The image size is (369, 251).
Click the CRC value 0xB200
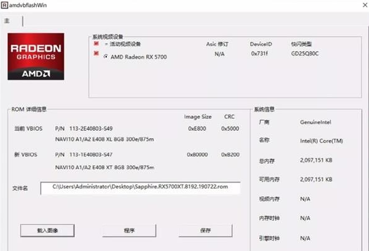coord(230,154)
